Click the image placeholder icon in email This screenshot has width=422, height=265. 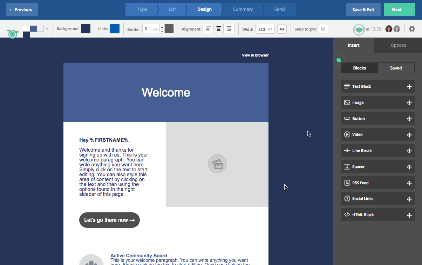click(217, 164)
